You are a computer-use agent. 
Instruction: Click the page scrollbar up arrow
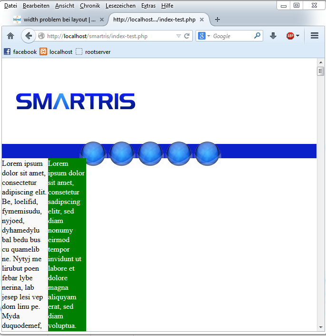pos(320,62)
